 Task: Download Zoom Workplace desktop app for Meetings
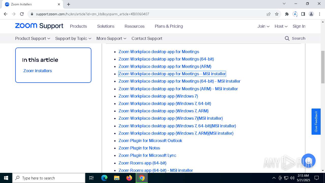pyautogui.click(x=159, y=52)
